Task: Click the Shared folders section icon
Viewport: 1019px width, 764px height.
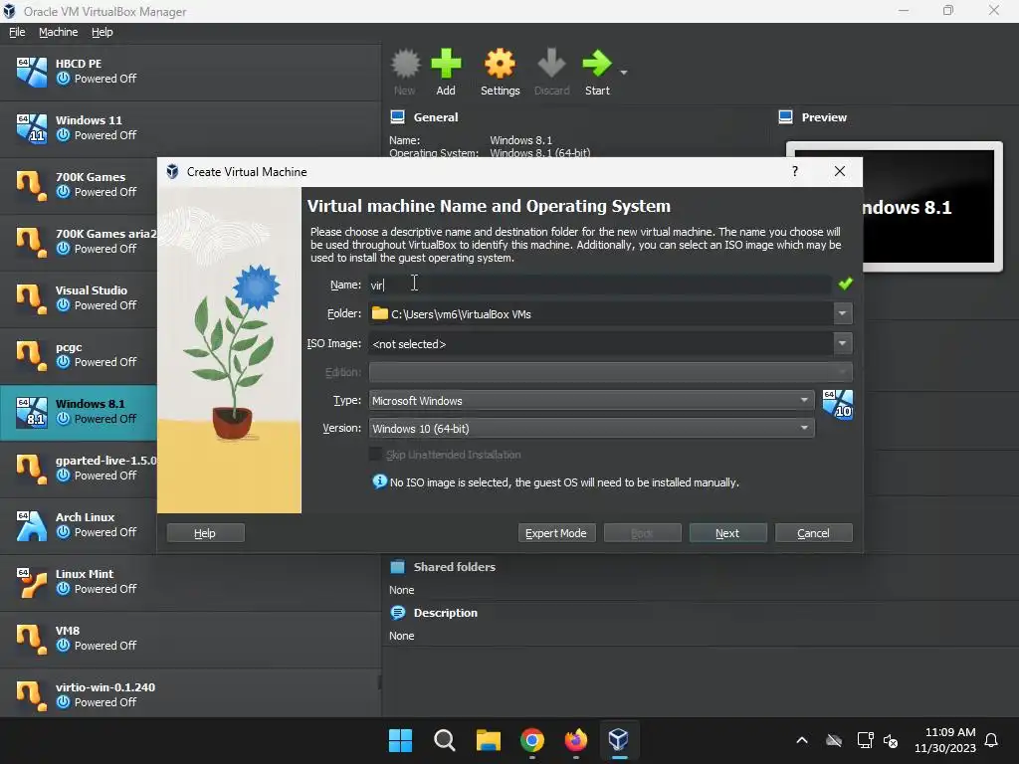Action: 397,566
